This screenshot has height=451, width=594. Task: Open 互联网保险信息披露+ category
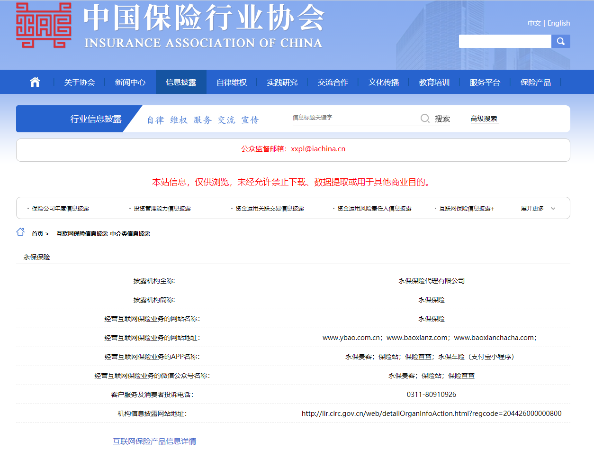pyautogui.click(x=467, y=209)
